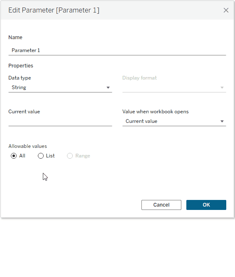Click the Display format dropdown arrow
The width and height of the screenshot is (235, 277).
[222, 87]
